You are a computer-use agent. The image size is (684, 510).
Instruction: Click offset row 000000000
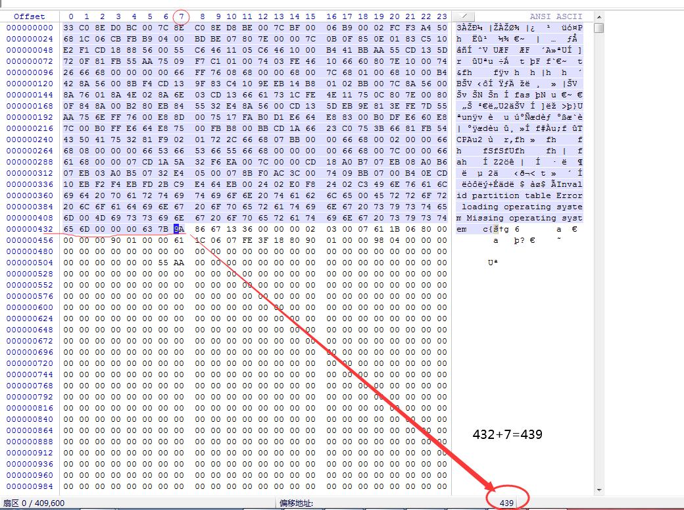[30, 28]
